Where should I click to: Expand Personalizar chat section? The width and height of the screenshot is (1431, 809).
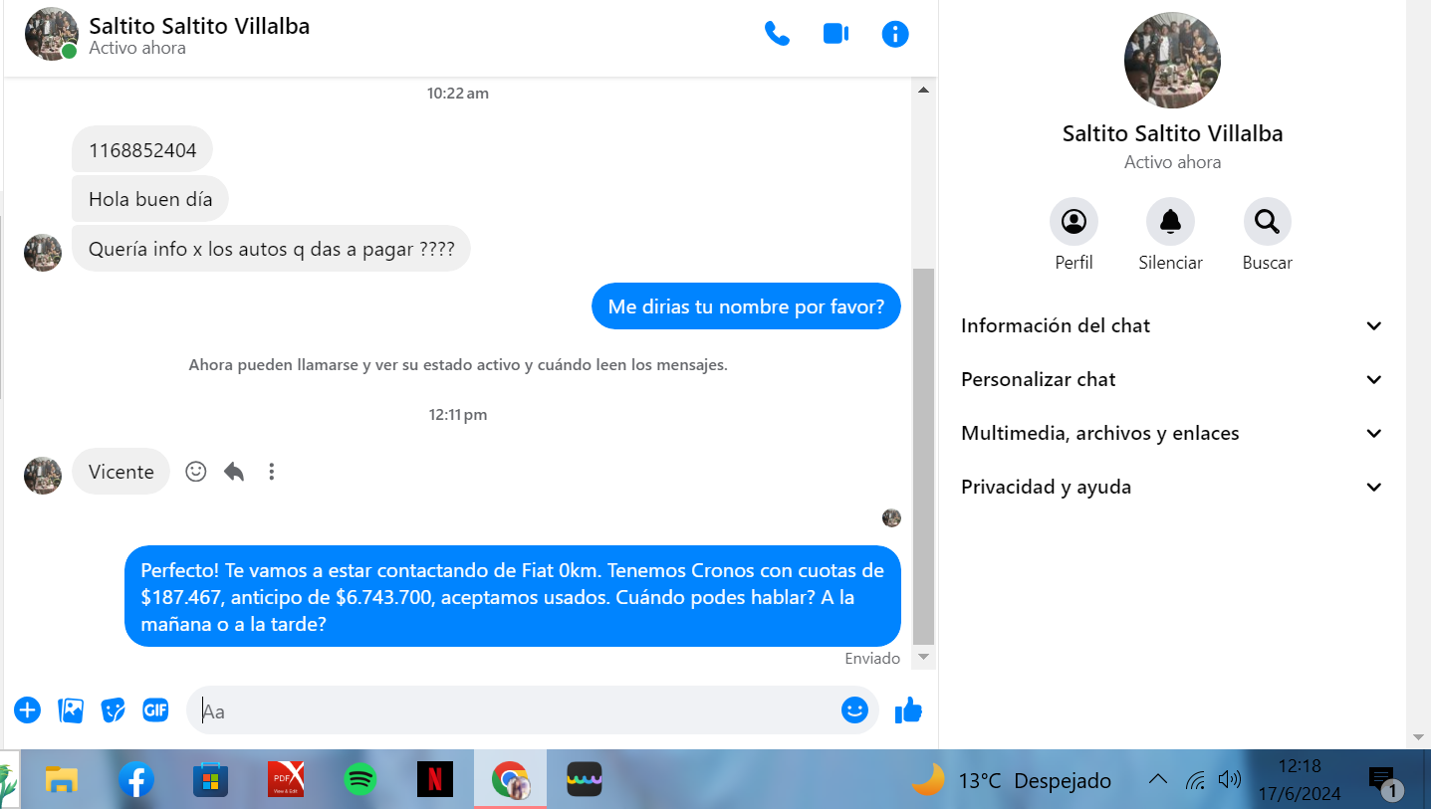[1172, 380]
